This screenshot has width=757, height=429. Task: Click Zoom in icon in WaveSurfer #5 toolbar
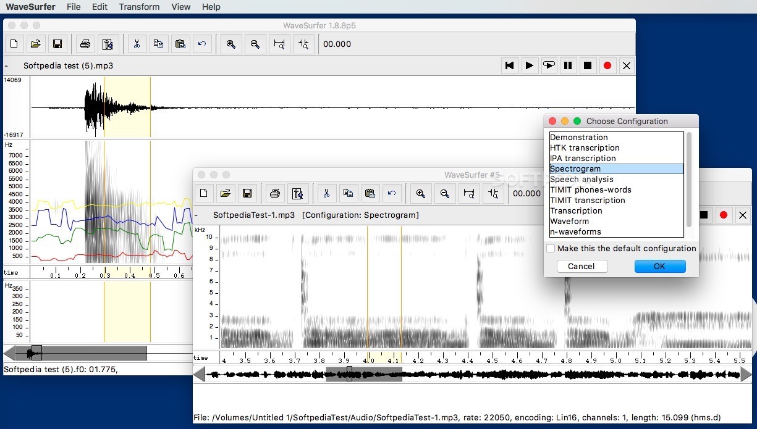click(x=420, y=193)
